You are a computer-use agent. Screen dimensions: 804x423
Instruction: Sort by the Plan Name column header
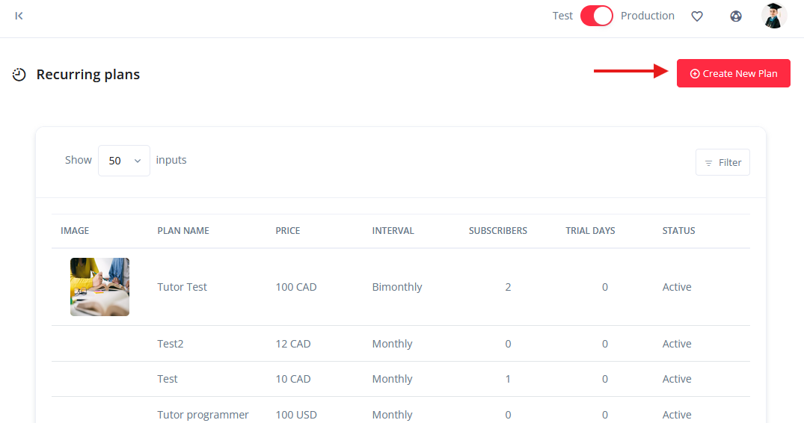point(183,231)
